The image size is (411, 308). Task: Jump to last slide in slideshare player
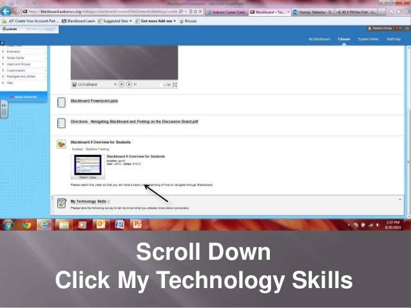[x=135, y=84]
